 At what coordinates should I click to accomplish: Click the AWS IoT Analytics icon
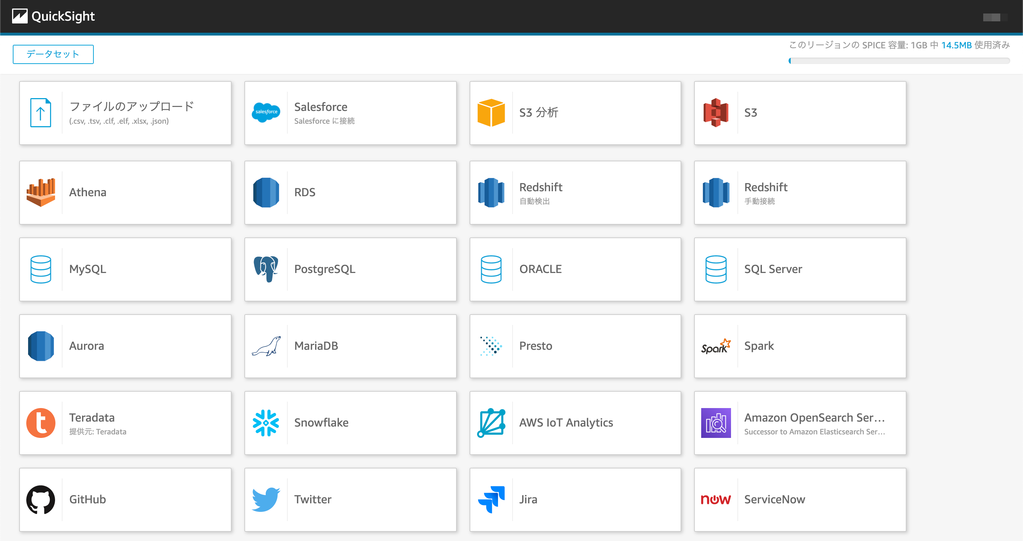coord(491,423)
